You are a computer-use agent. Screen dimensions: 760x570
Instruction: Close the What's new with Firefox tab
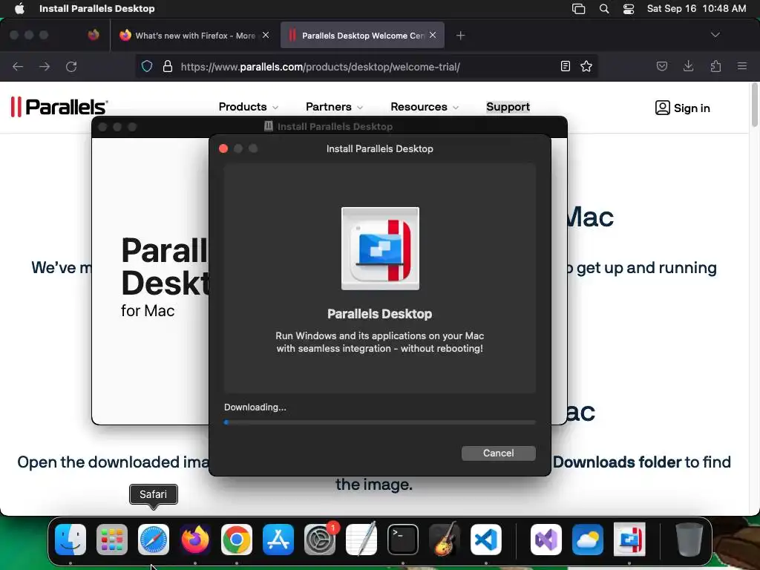point(266,35)
